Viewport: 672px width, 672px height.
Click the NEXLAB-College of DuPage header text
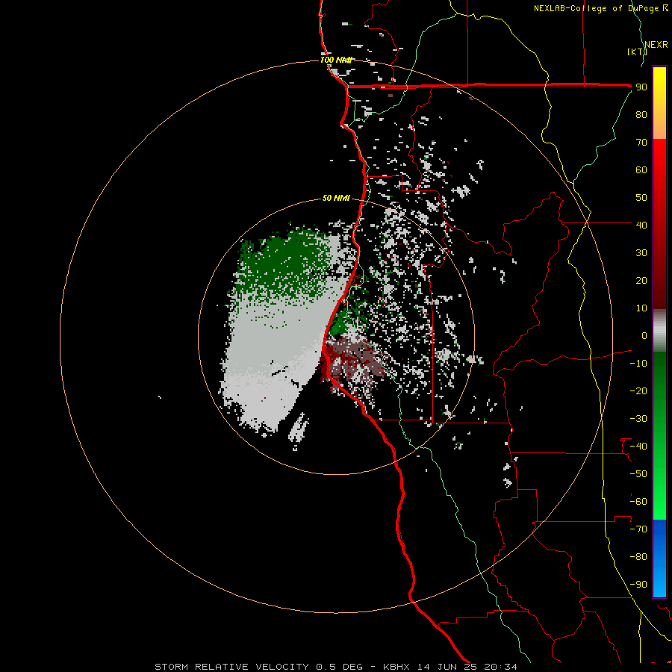600,8
